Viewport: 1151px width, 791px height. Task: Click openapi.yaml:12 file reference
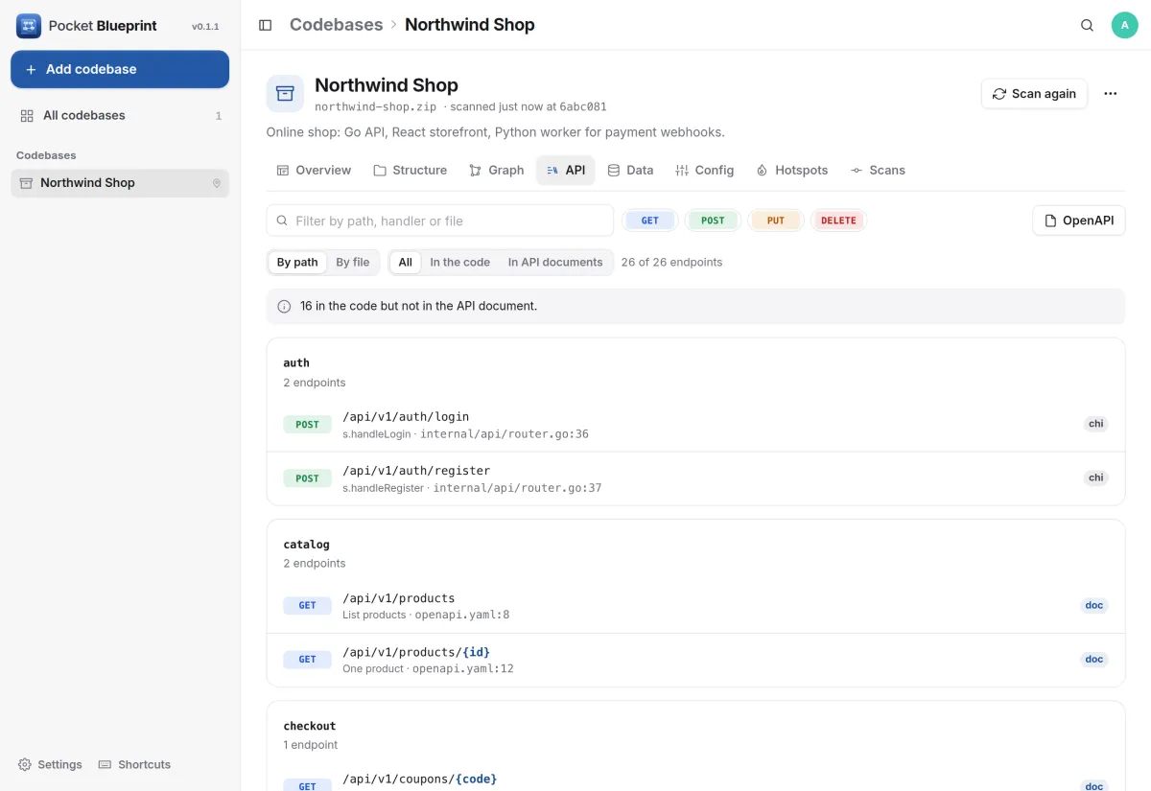[x=463, y=668]
